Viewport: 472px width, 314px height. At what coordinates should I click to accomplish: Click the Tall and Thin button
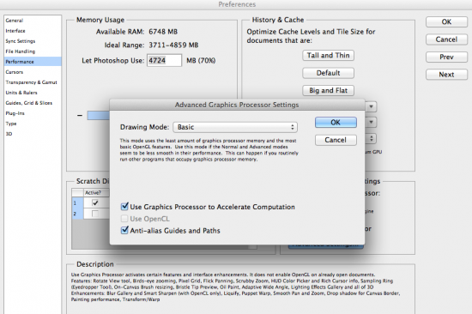[x=328, y=56]
